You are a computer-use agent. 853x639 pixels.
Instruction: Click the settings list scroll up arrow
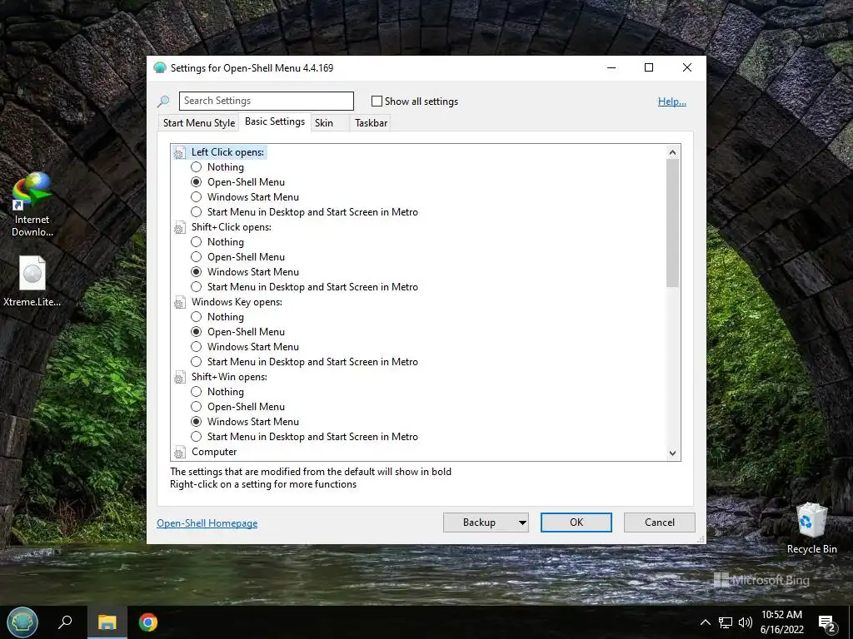click(x=672, y=152)
